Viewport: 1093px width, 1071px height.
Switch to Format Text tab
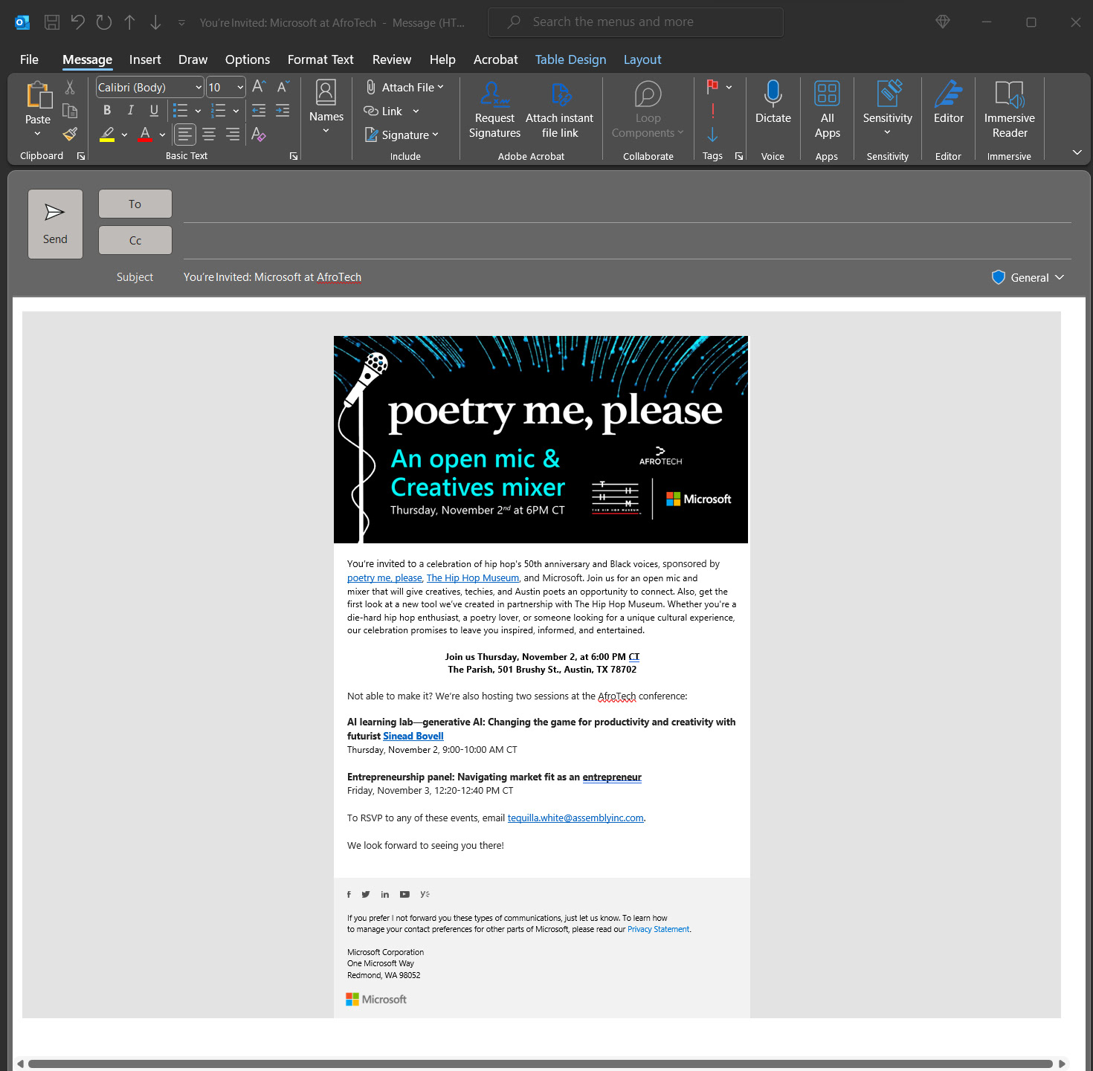click(x=320, y=59)
